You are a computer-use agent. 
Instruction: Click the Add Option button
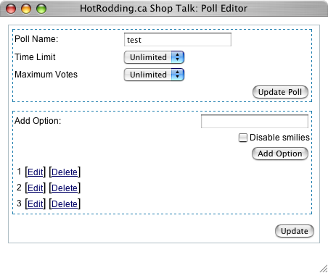click(x=280, y=154)
